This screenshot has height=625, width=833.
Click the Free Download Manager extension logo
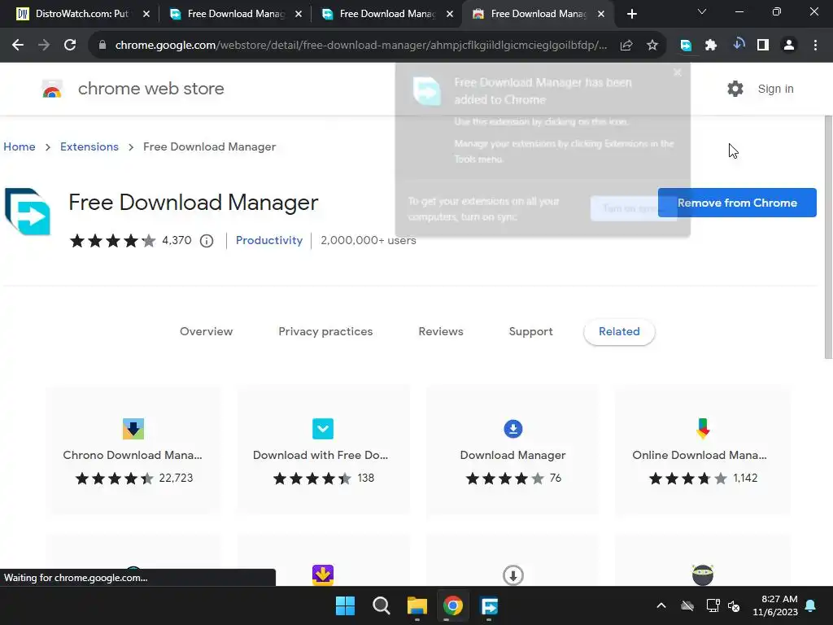(28, 211)
